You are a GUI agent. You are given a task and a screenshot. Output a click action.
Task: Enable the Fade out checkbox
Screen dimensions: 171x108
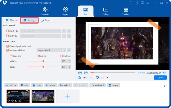point(61,56)
